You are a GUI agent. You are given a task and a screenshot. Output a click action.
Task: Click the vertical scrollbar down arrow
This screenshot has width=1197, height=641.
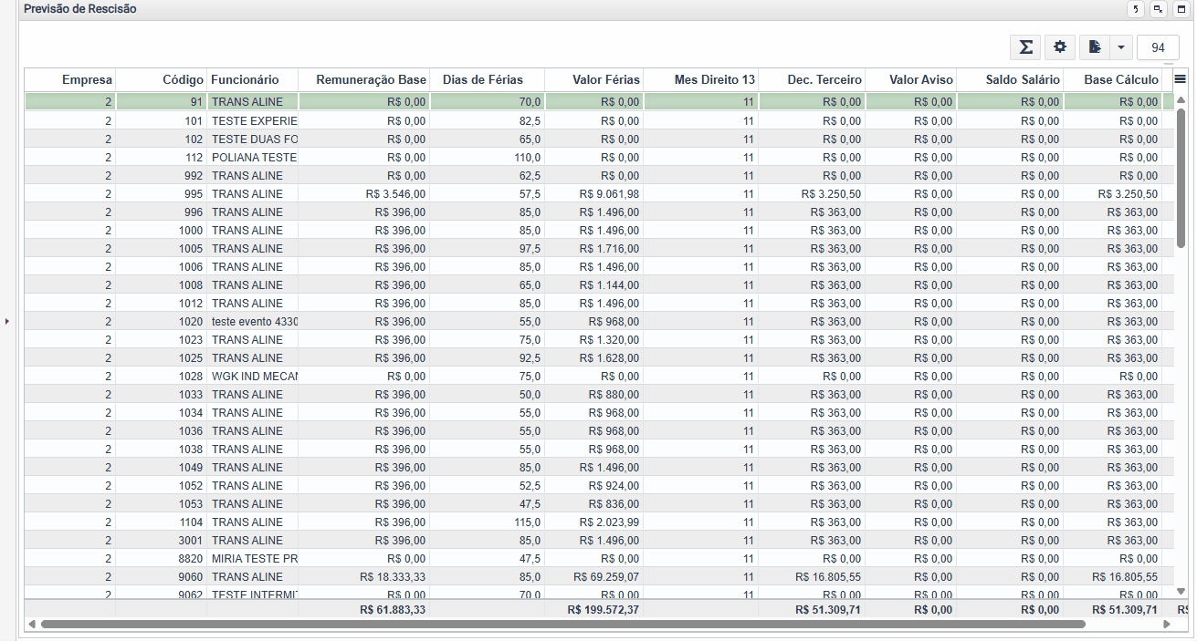click(x=1180, y=592)
